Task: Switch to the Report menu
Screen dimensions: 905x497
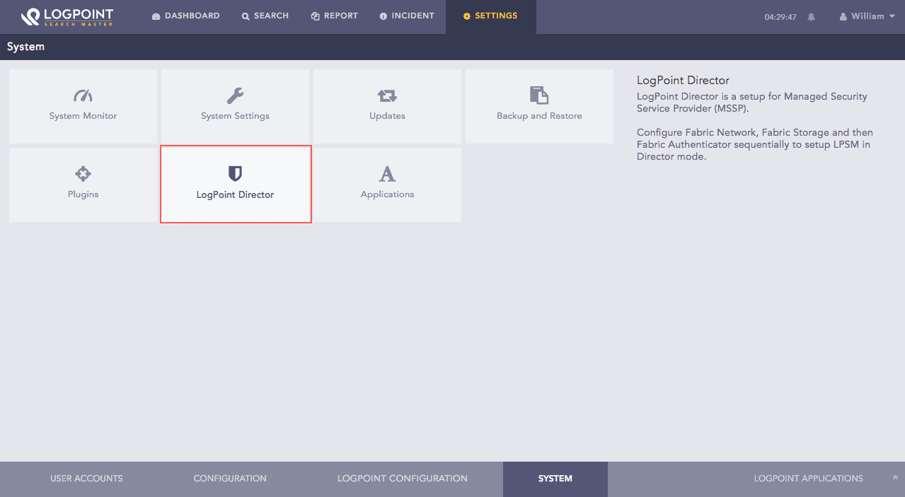Action: click(335, 16)
